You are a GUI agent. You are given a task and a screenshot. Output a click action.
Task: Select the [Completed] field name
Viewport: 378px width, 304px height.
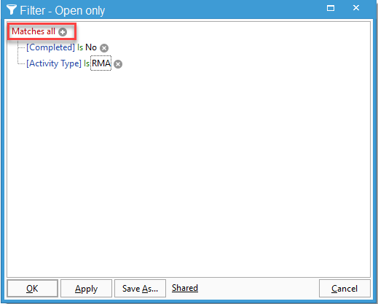pos(50,47)
